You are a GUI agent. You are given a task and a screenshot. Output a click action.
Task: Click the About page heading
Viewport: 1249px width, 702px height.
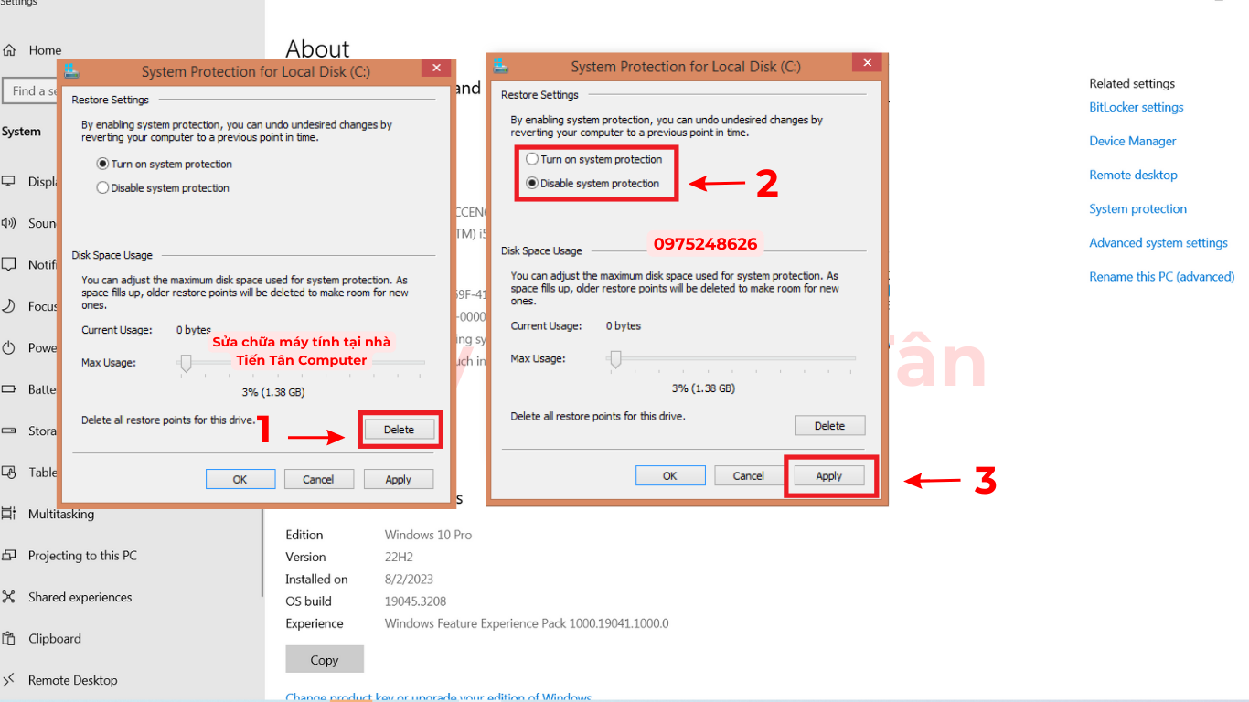(x=317, y=49)
